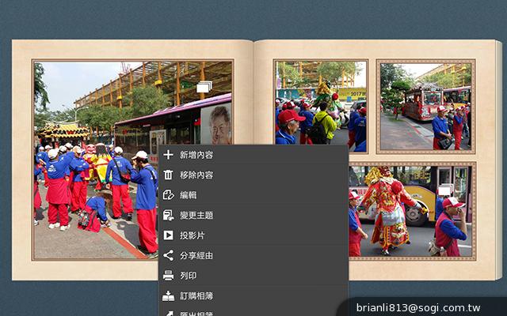507x316 pixels.
Task: Select the top-right photo of the decorated truck
Action: click(425, 107)
